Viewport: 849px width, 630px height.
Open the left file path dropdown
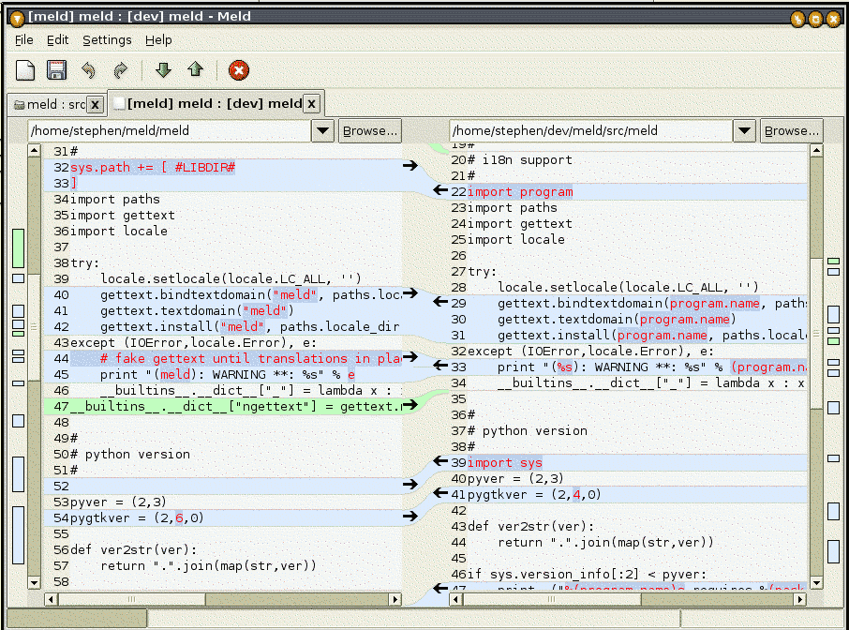tap(321, 131)
